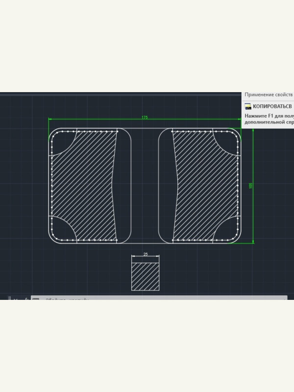Image resolution: width=294 pixels, height=392 pixels.
Task: Select the 175 horizontal dimension text
Action: coord(145,118)
